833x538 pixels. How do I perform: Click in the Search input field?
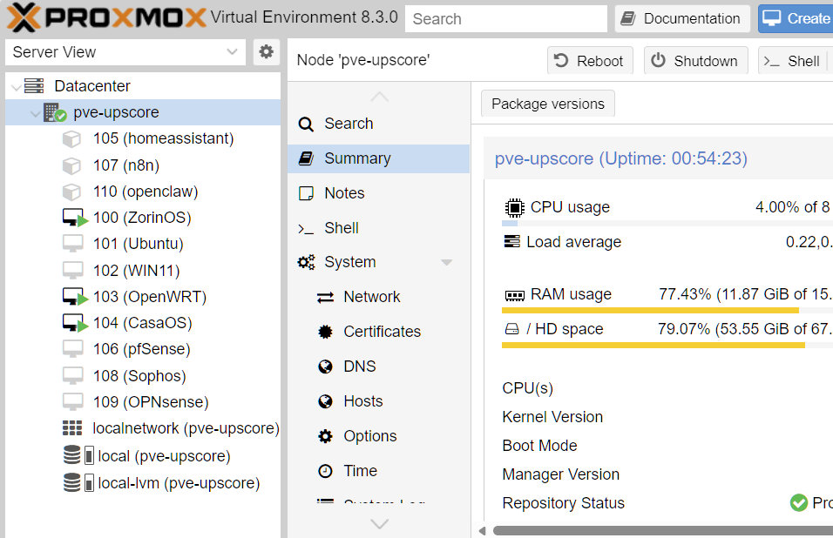click(505, 18)
